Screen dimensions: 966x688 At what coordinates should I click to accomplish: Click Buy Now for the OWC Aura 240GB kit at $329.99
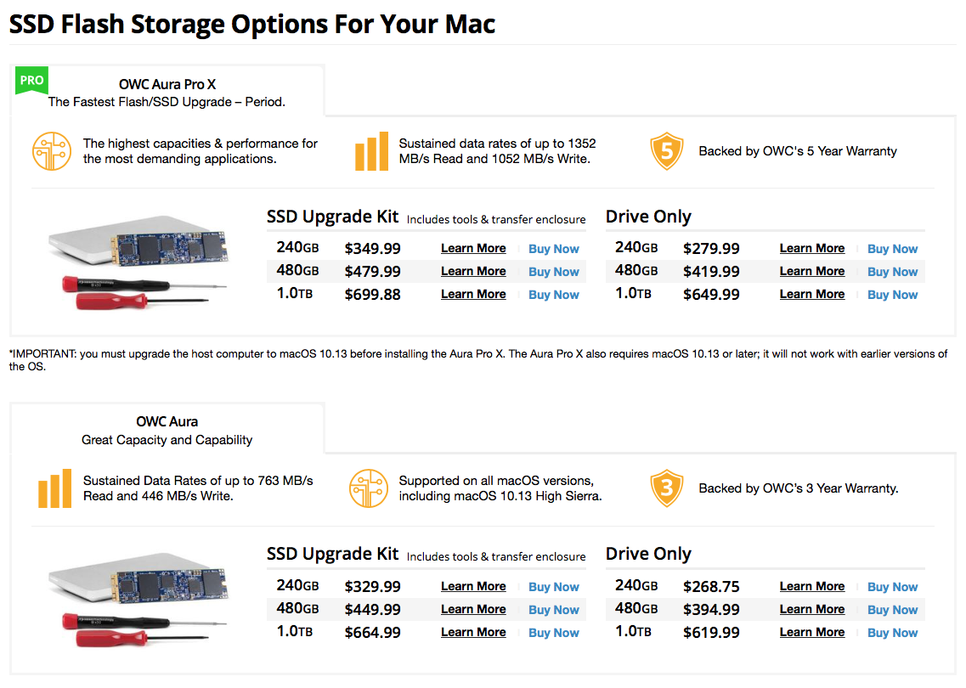pyautogui.click(x=554, y=587)
